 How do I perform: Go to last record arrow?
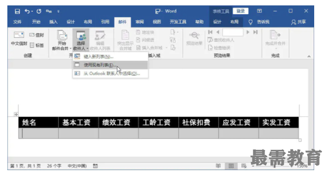pos(255,32)
